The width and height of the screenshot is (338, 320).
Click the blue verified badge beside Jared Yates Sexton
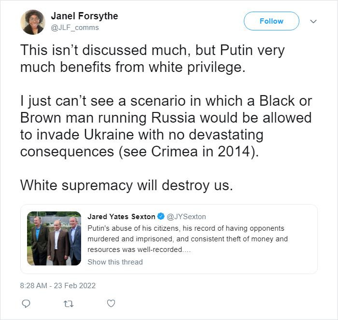pos(161,216)
